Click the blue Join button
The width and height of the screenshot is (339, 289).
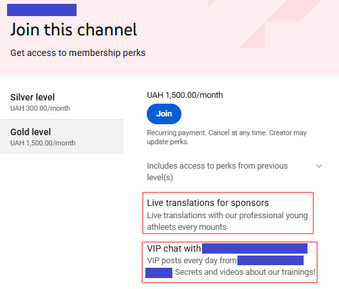click(x=164, y=114)
